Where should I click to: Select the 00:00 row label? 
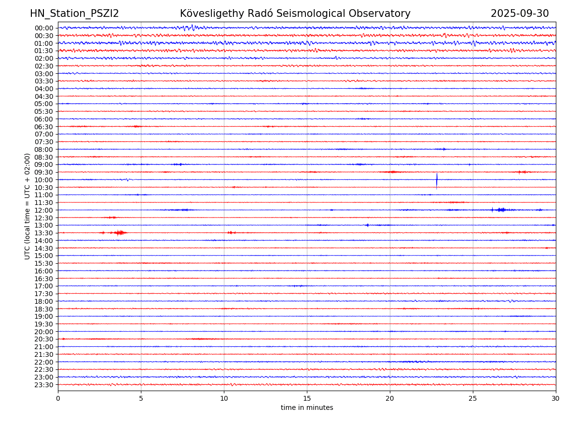44,28
